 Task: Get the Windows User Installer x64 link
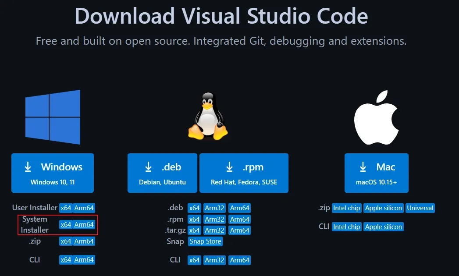(66, 208)
